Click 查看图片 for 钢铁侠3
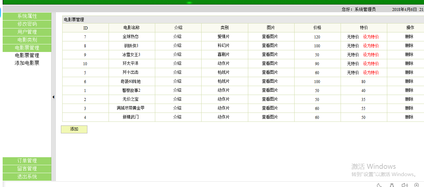 (270, 46)
